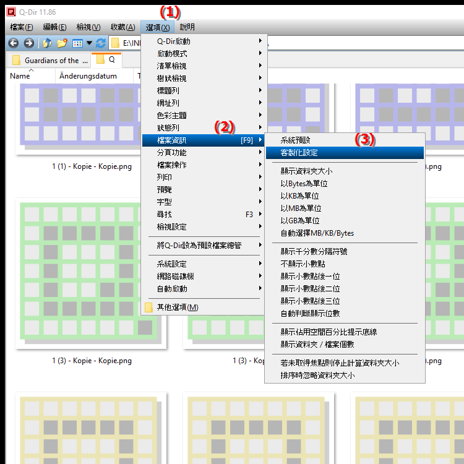Open the 字型 submenu
This screenshot has width=464, height=464.
pos(204,202)
